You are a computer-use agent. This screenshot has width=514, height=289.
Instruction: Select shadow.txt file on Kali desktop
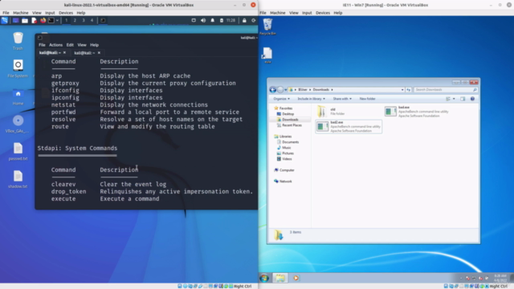click(x=18, y=179)
